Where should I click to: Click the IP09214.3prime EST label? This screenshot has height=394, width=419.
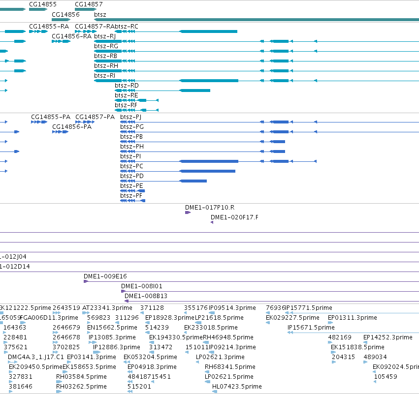click(232, 347)
